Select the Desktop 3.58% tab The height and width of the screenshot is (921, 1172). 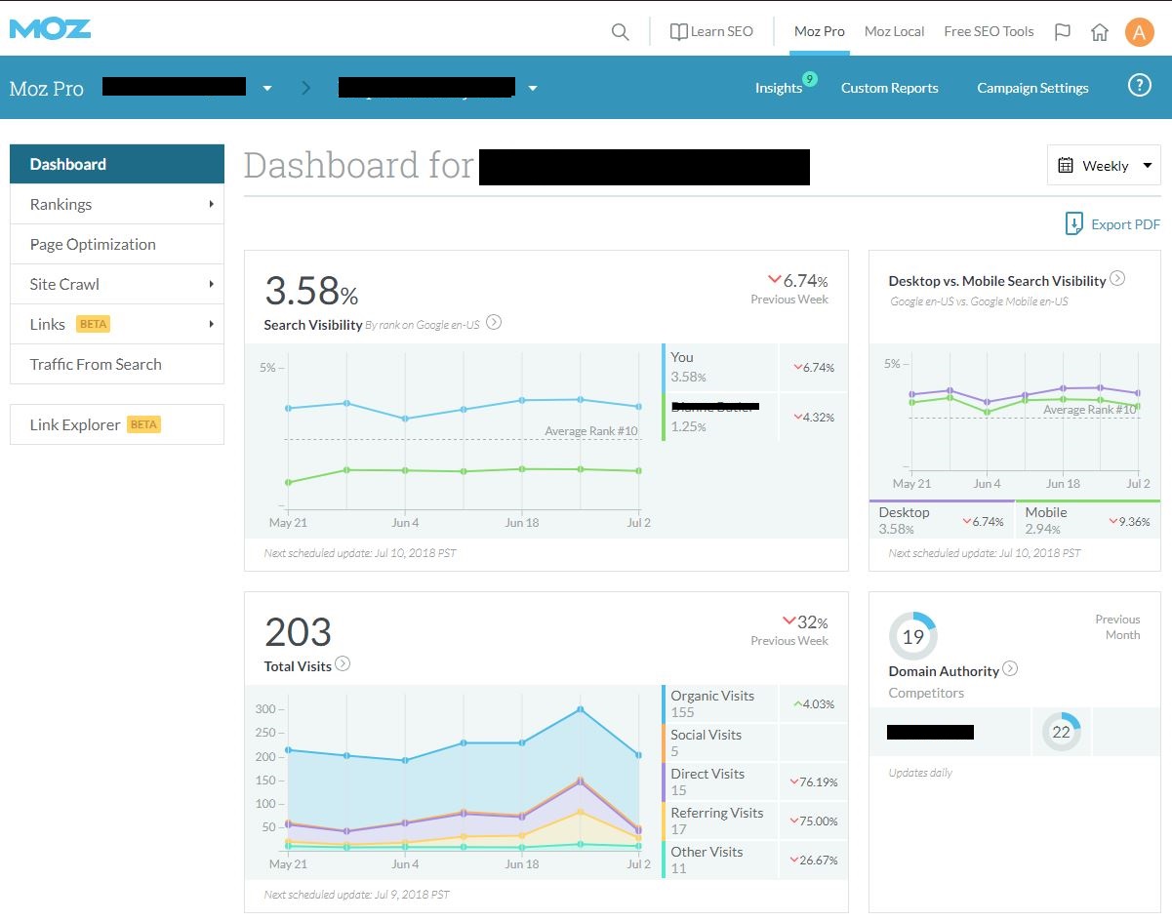point(942,520)
